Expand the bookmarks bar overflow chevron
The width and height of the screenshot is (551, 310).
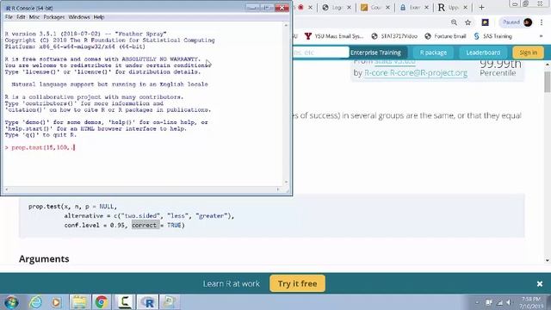[x=541, y=36]
